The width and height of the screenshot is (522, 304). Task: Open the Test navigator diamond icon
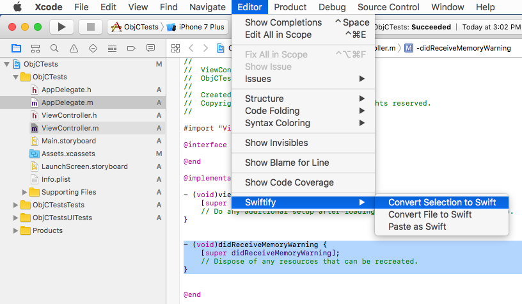tap(93, 49)
